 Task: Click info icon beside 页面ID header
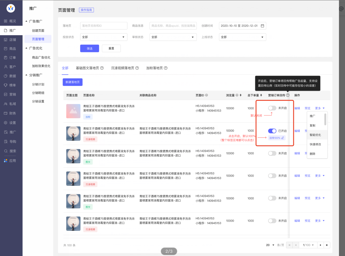(206, 95)
